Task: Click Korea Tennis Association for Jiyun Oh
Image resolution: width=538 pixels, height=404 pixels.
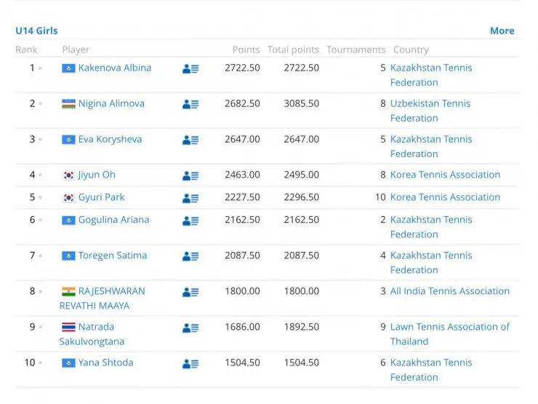Action: coord(445,175)
